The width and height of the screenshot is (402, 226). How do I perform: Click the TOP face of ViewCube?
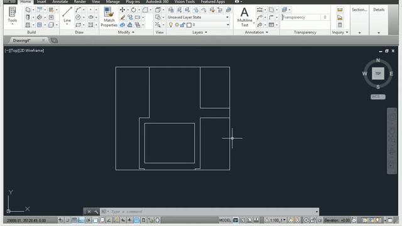pos(378,73)
